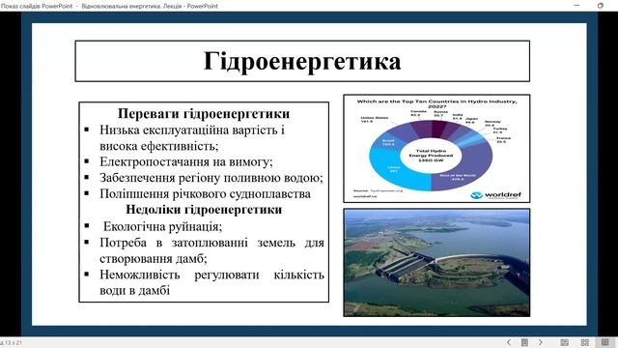Click the "Total Hydro Energy Produced" chart center label
This screenshot has width=618, height=348.
pos(431,156)
